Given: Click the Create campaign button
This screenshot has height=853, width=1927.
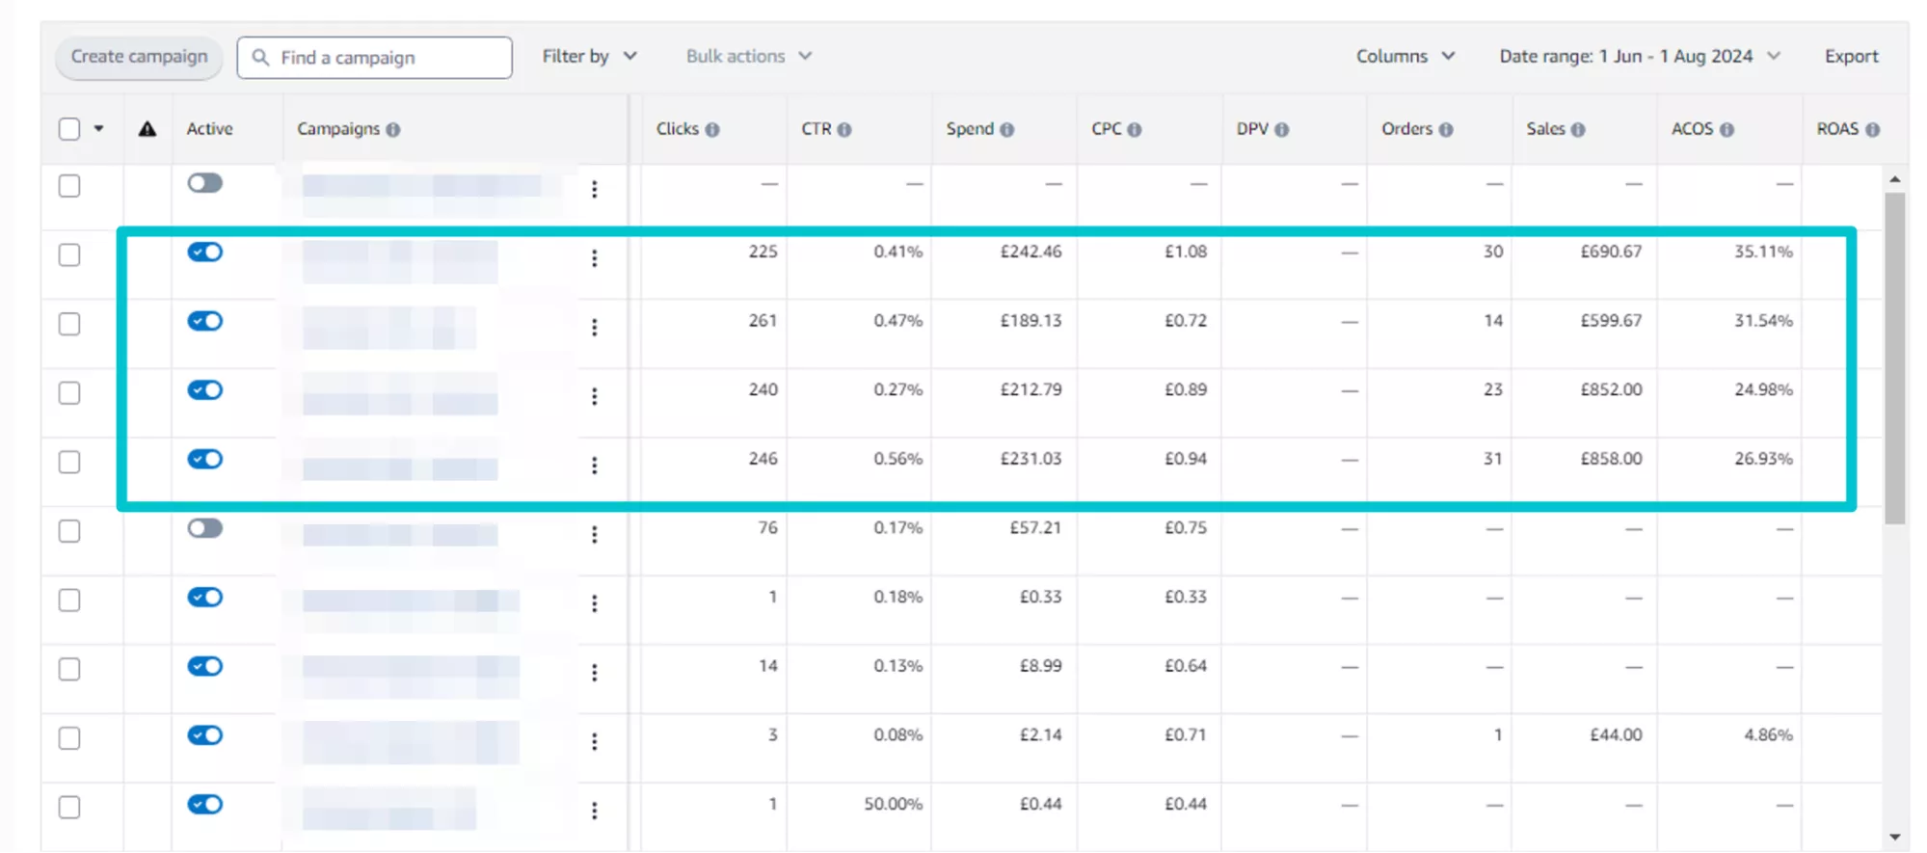Looking at the screenshot, I should click(139, 57).
